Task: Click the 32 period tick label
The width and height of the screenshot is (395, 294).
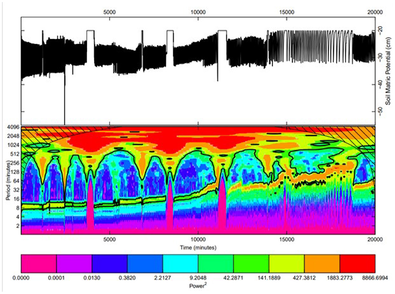Action: [x=17, y=190]
